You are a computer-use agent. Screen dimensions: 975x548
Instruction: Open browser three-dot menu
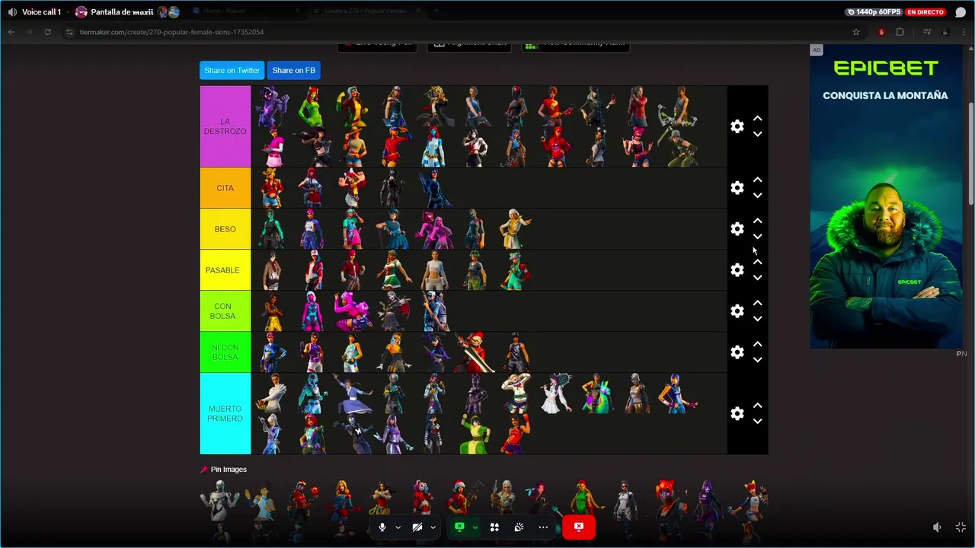963,32
